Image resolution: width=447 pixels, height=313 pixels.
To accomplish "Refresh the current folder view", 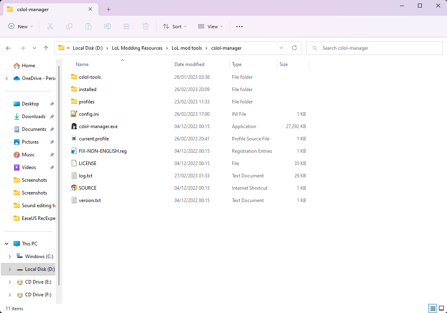I will 294,48.
